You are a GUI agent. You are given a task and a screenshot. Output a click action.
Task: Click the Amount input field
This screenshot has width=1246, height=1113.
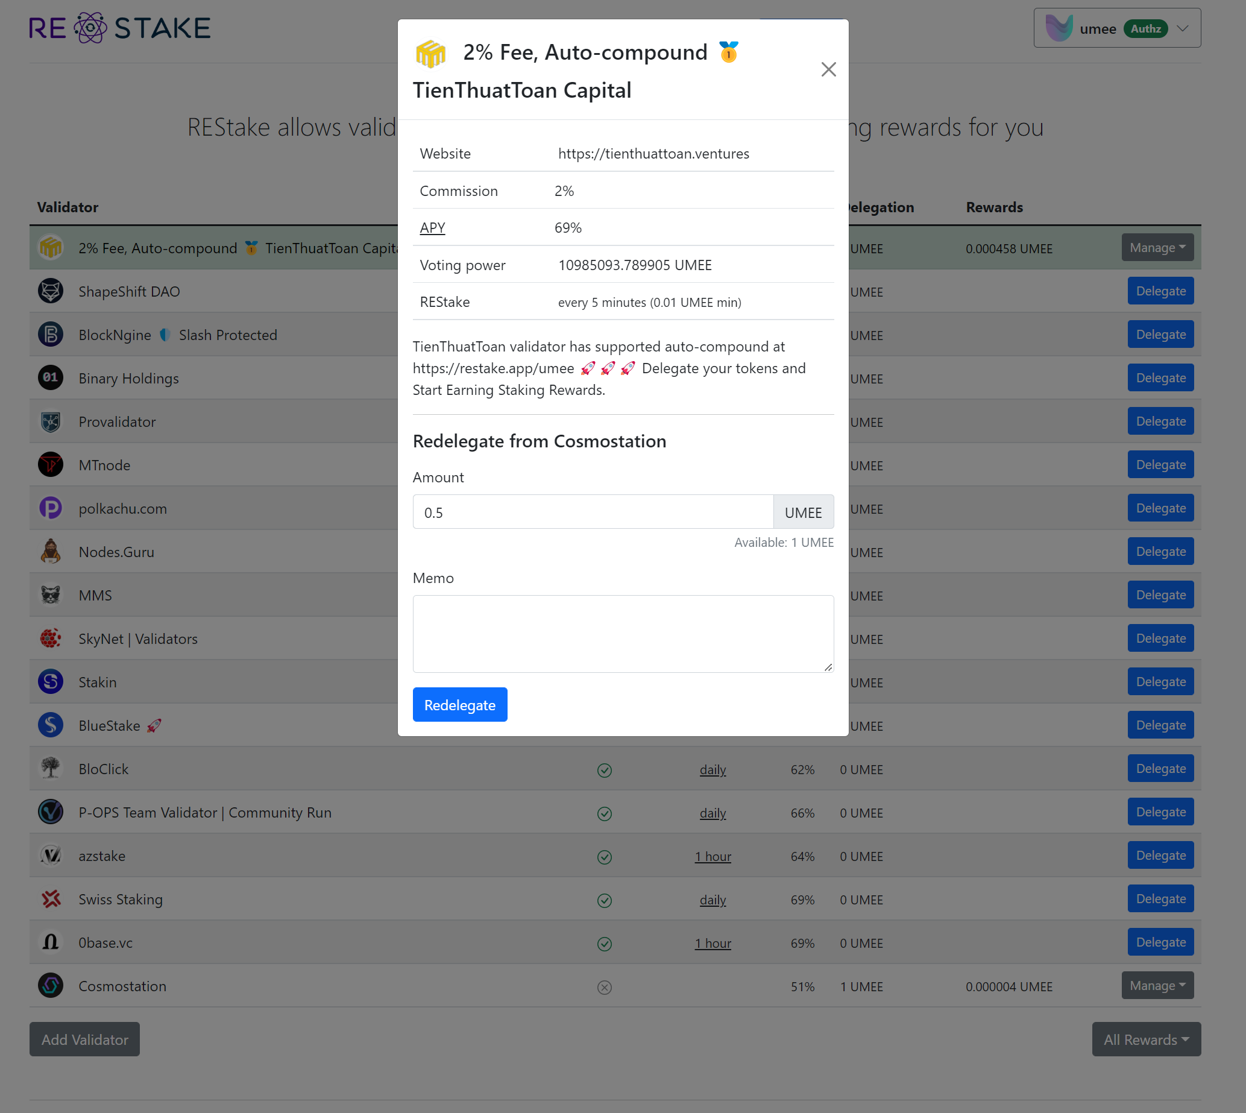tap(592, 512)
